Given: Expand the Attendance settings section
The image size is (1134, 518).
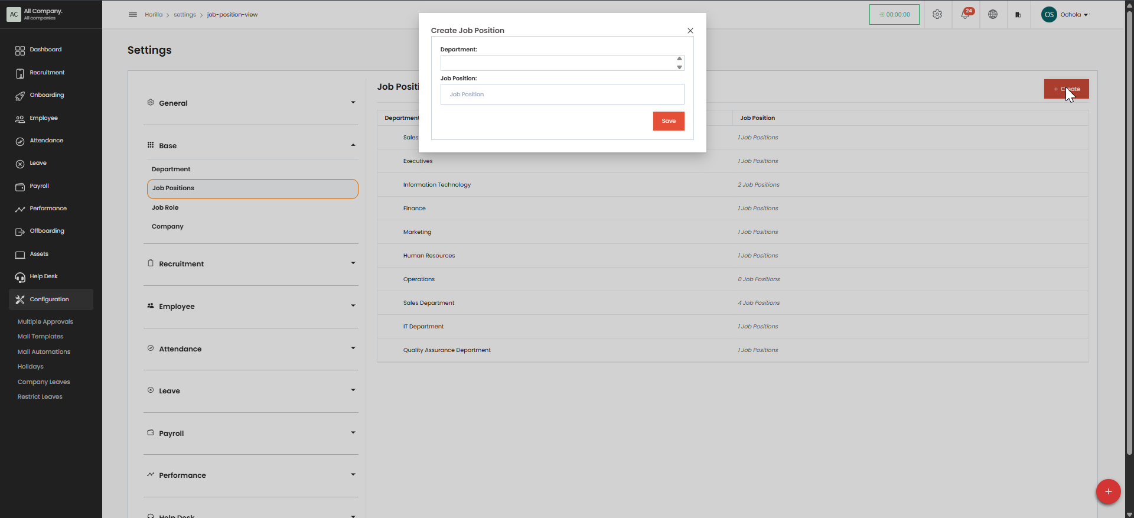Looking at the screenshot, I should [251, 349].
